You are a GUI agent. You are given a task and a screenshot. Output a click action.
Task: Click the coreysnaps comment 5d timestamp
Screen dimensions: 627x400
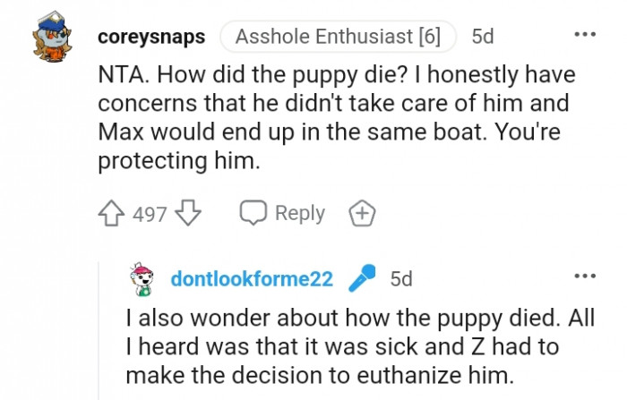point(482,37)
